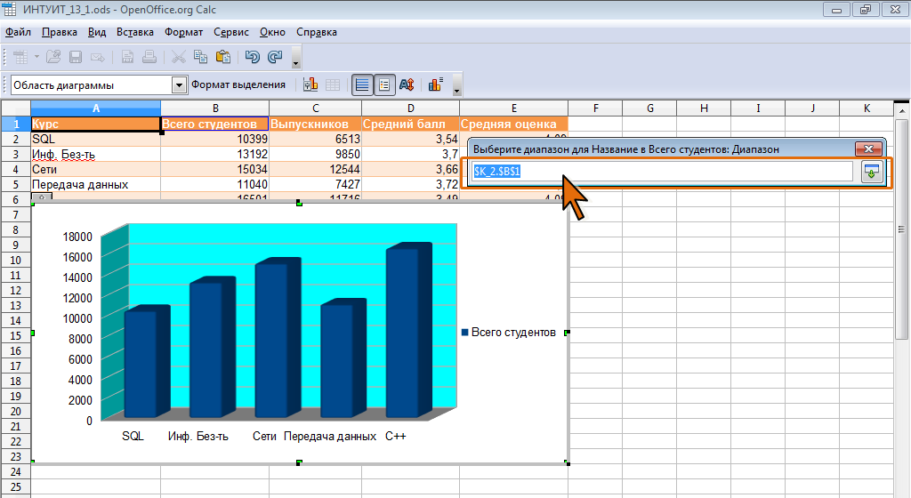Close the range selection dialog
The image size is (911, 498).
point(868,149)
